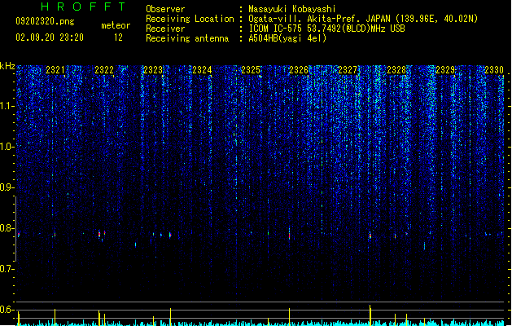This screenshot has width=512, height=326.
Task: Click the time marker 2325
Action: [x=251, y=70]
